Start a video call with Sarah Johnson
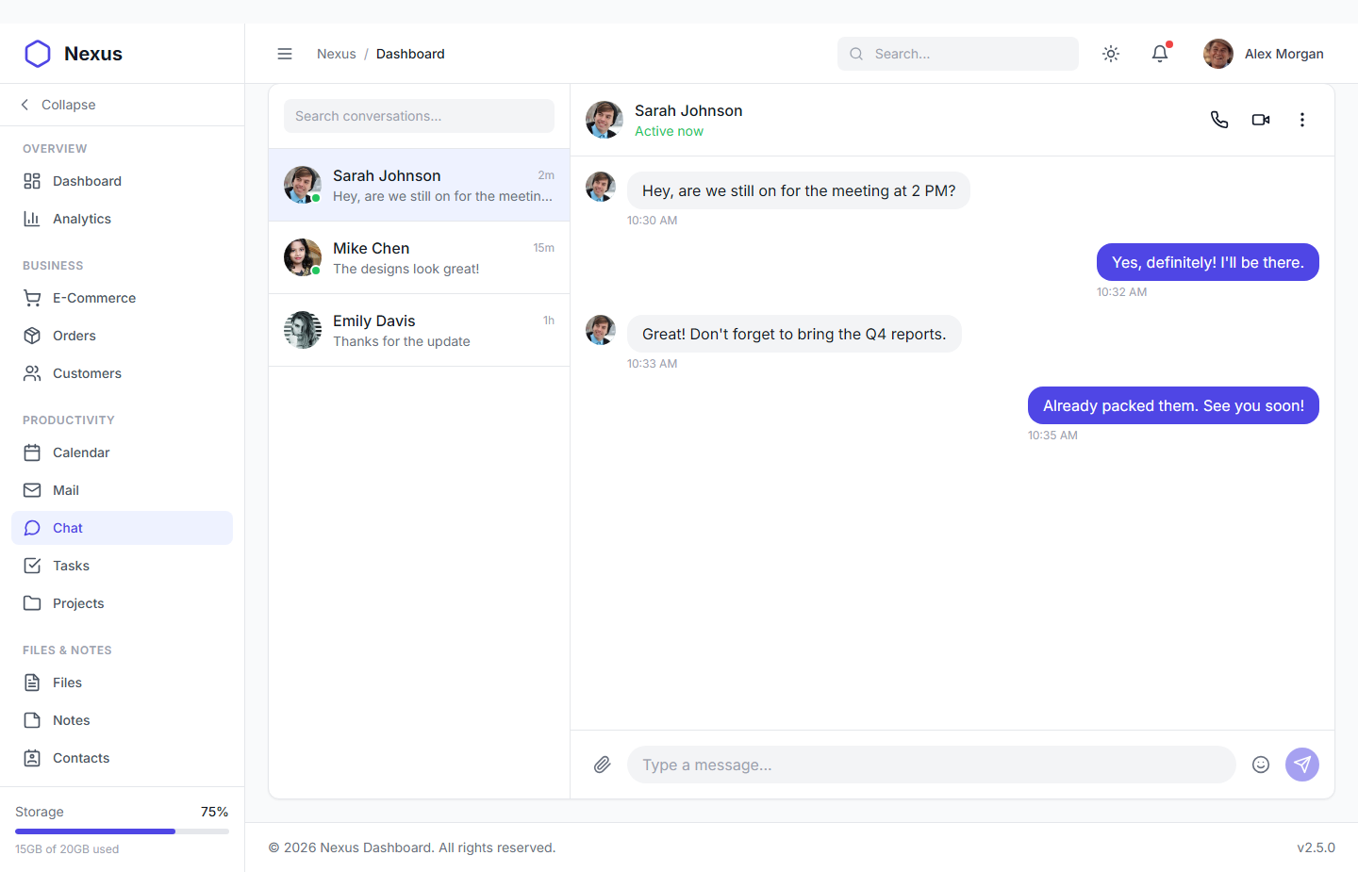Image resolution: width=1358 pixels, height=872 pixels. pyautogui.click(x=1261, y=120)
